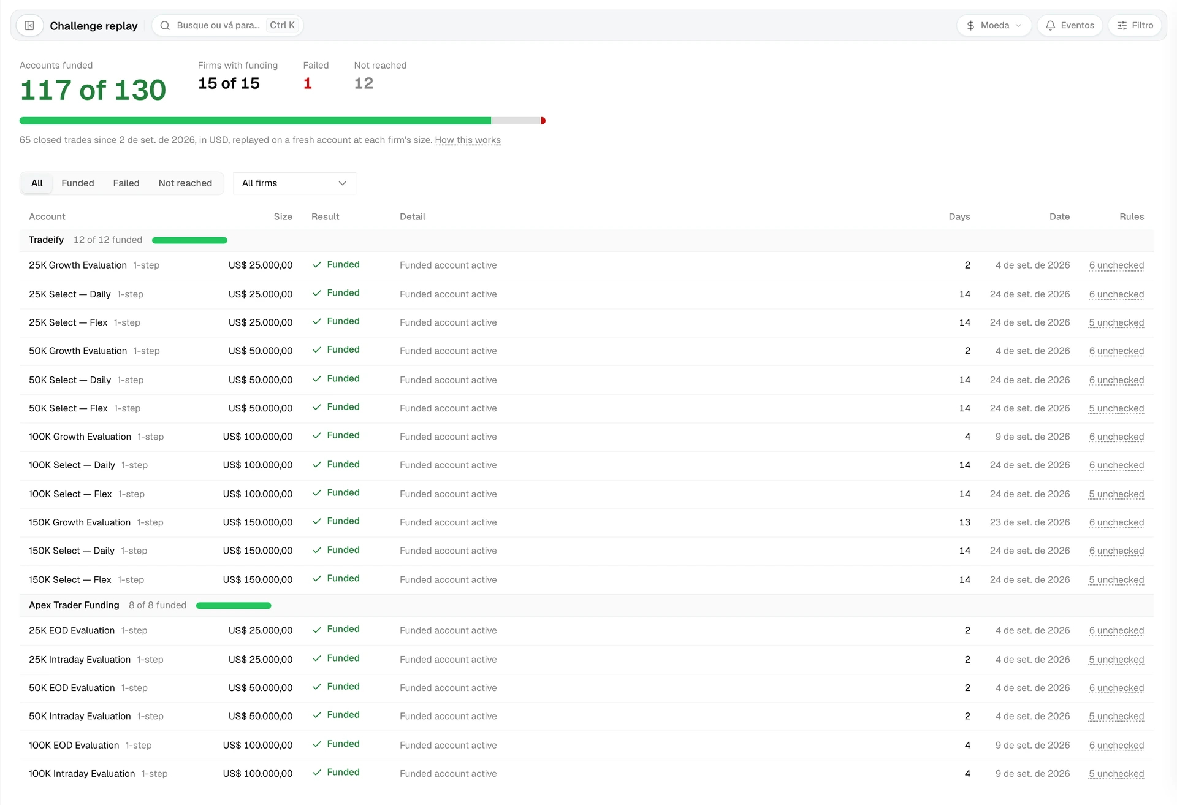Open unchecked rules for 100K Intraday Evaluation
The width and height of the screenshot is (1177, 805).
click(1116, 774)
